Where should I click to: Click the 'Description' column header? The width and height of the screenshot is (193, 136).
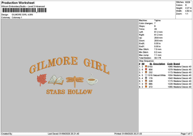[159, 64]
